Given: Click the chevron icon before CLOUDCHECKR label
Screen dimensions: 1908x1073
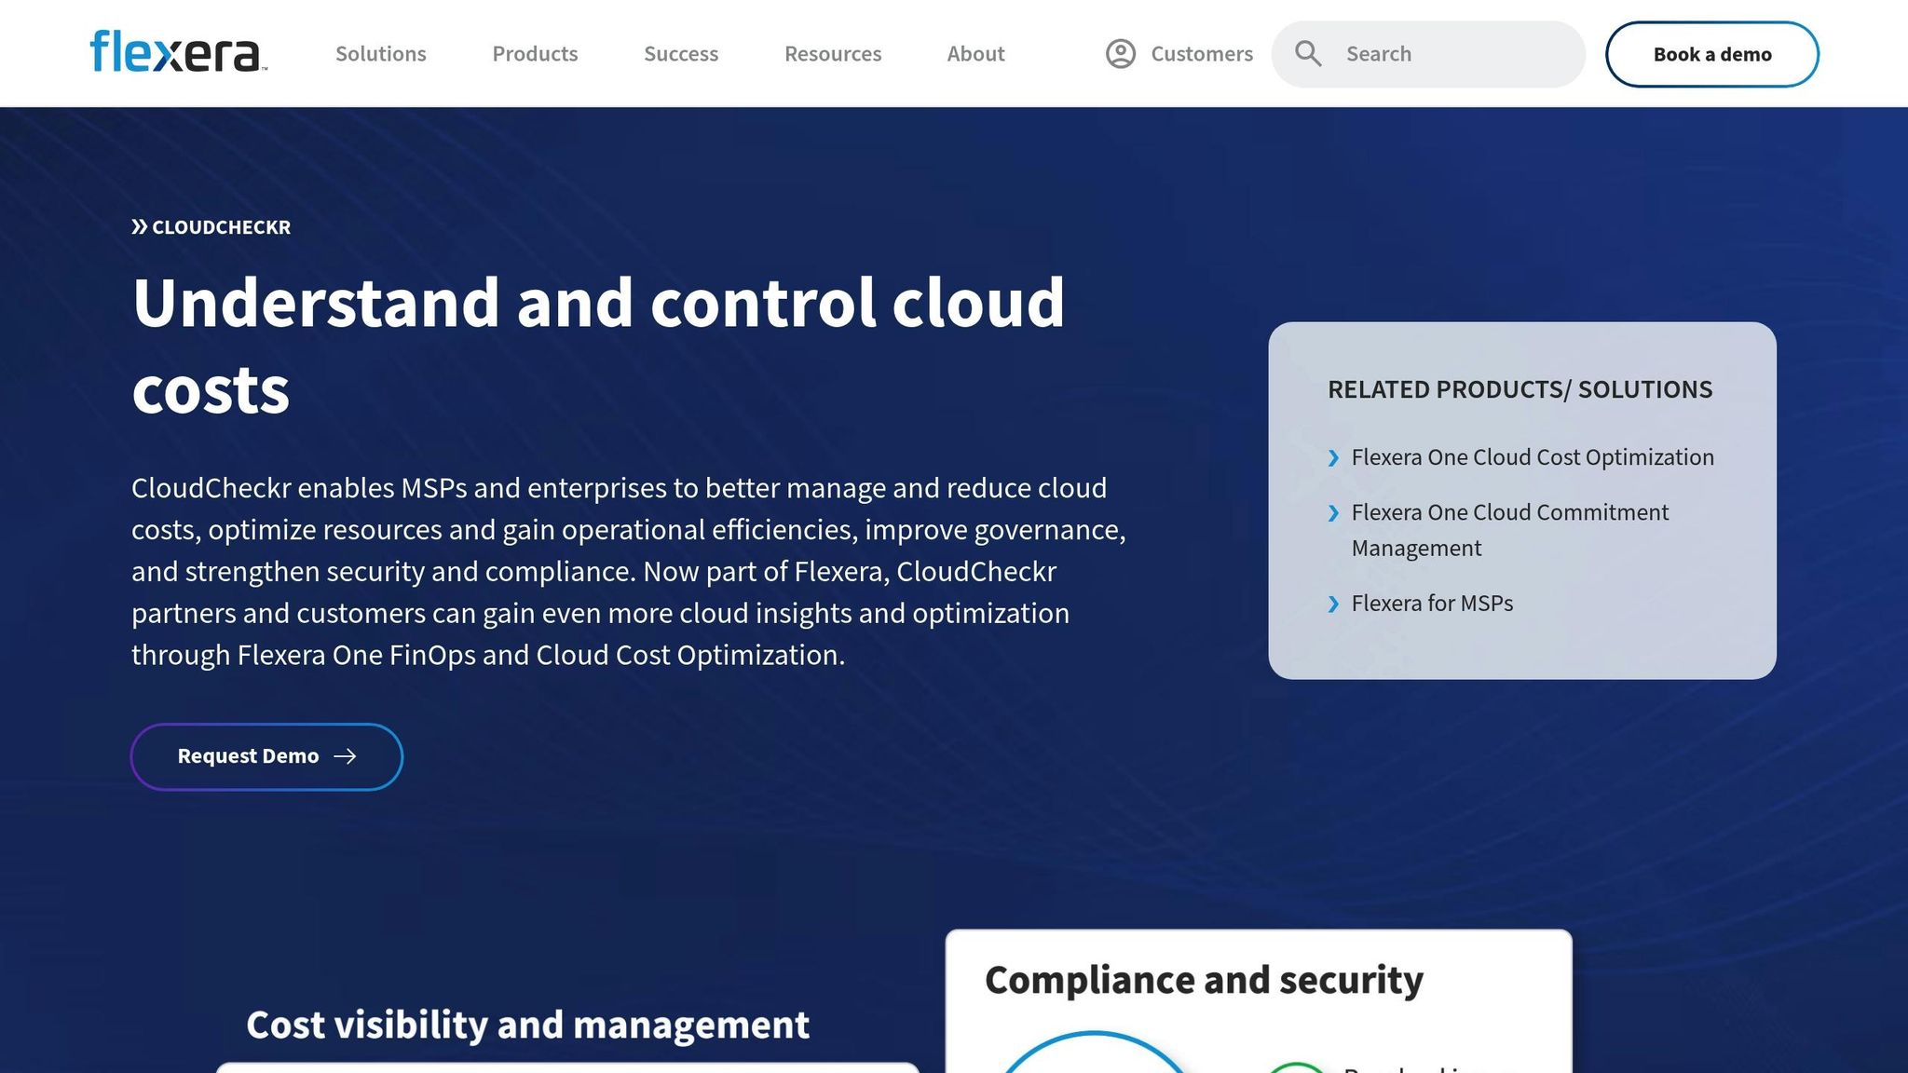Looking at the screenshot, I should tap(140, 225).
